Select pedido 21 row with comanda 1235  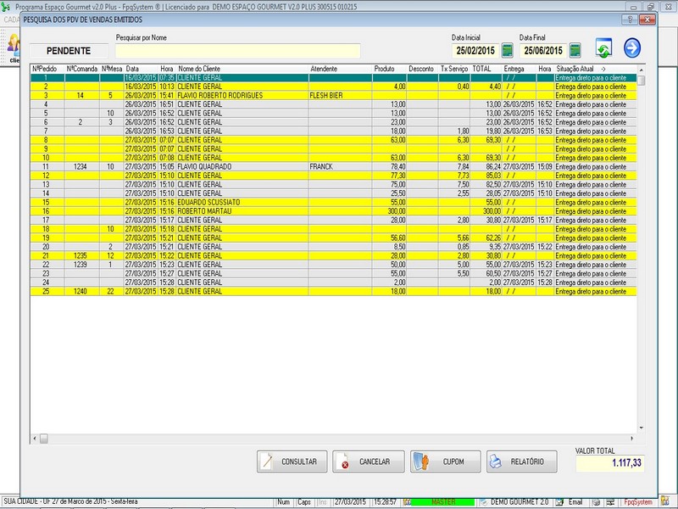pyautogui.click(x=333, y=256)
